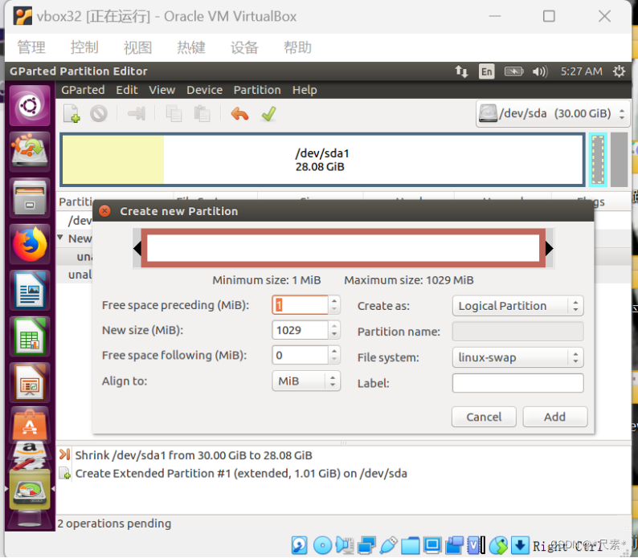The height and width of the screenshot is (558, 638).
Task: Open the Create as dropdown
Action: coord(517,306)
